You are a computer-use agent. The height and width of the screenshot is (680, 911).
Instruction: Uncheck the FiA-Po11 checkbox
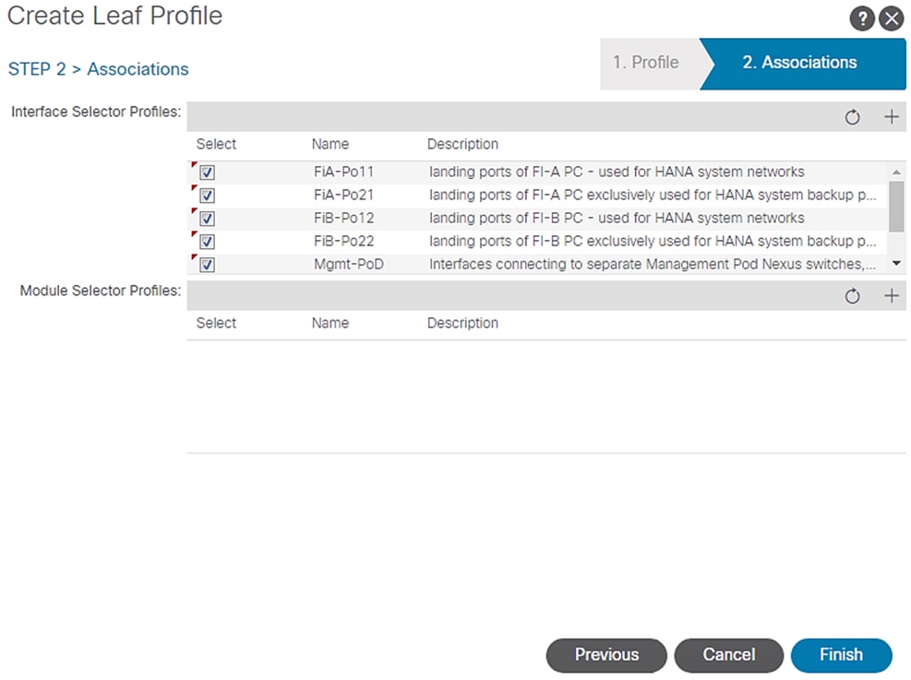click(208, 173)
